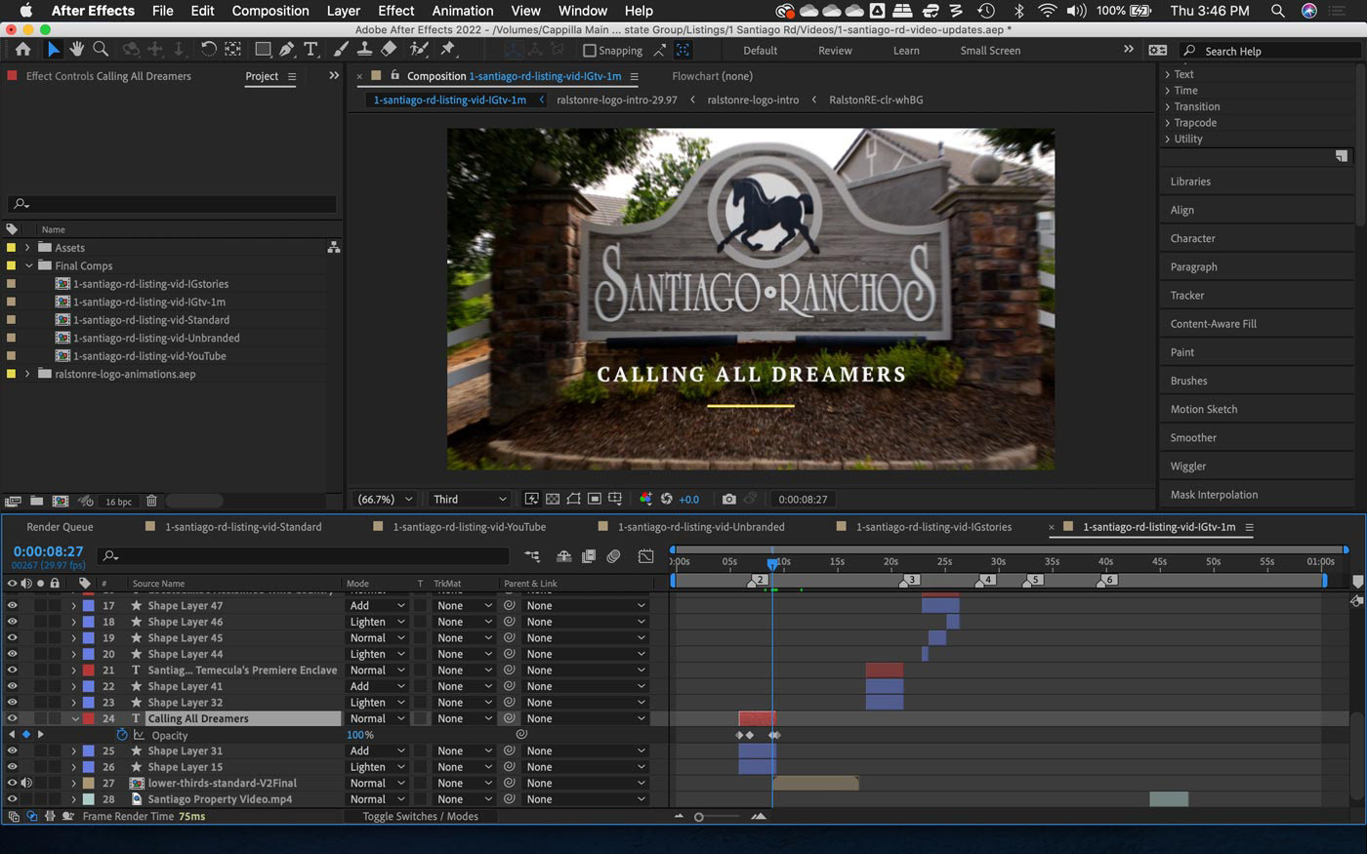Image resolution: width=1367 pixels, height=854 pixels.
Task: Select the Selection (arrow) tool
Action: tap(53, 49)
